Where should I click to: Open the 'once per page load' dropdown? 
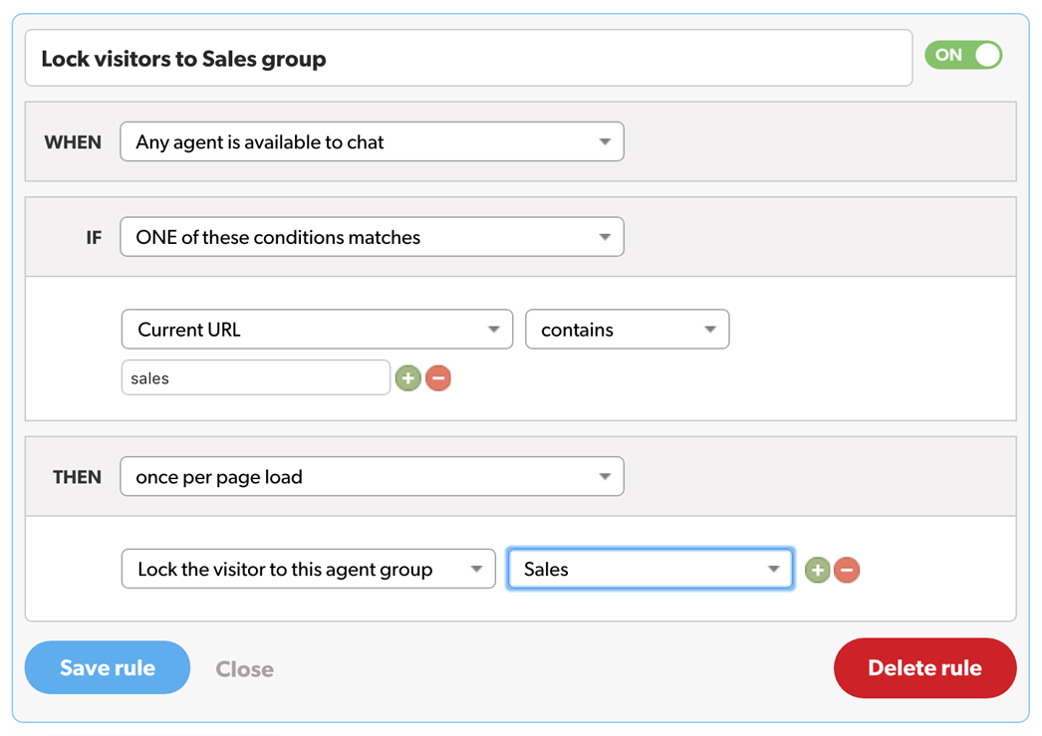pos(372,476)
